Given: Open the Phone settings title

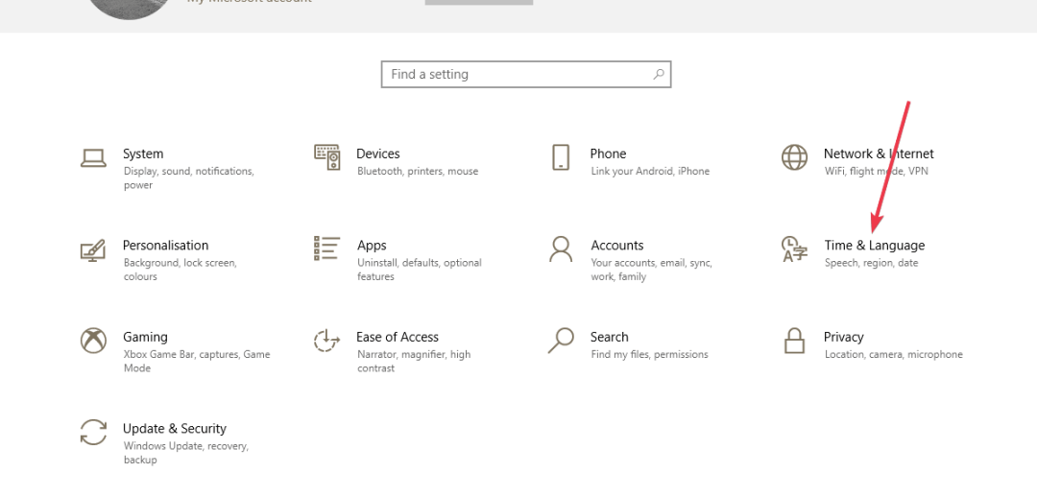Looking at the screenshot, I should [x=608, y=154].
